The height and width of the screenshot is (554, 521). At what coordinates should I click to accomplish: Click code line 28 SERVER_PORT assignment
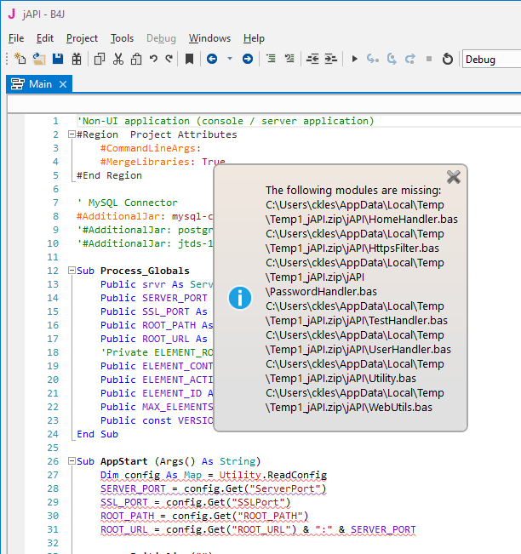[213, 488]
